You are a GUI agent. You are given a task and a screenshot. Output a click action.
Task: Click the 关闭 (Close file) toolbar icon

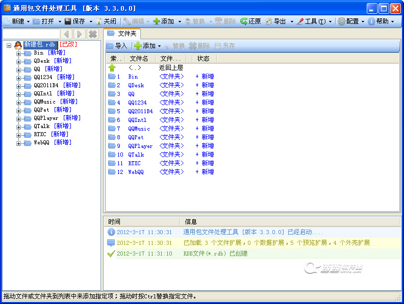tap(99, 21)
